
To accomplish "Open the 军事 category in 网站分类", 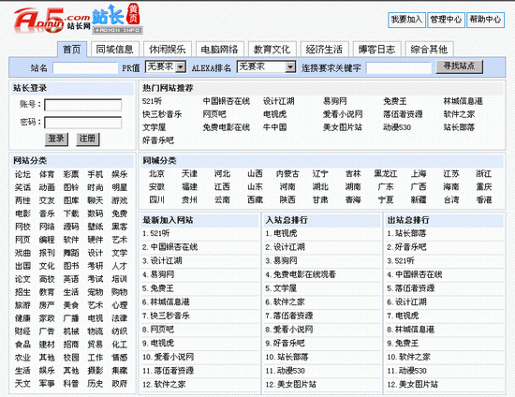I will 47,384.
